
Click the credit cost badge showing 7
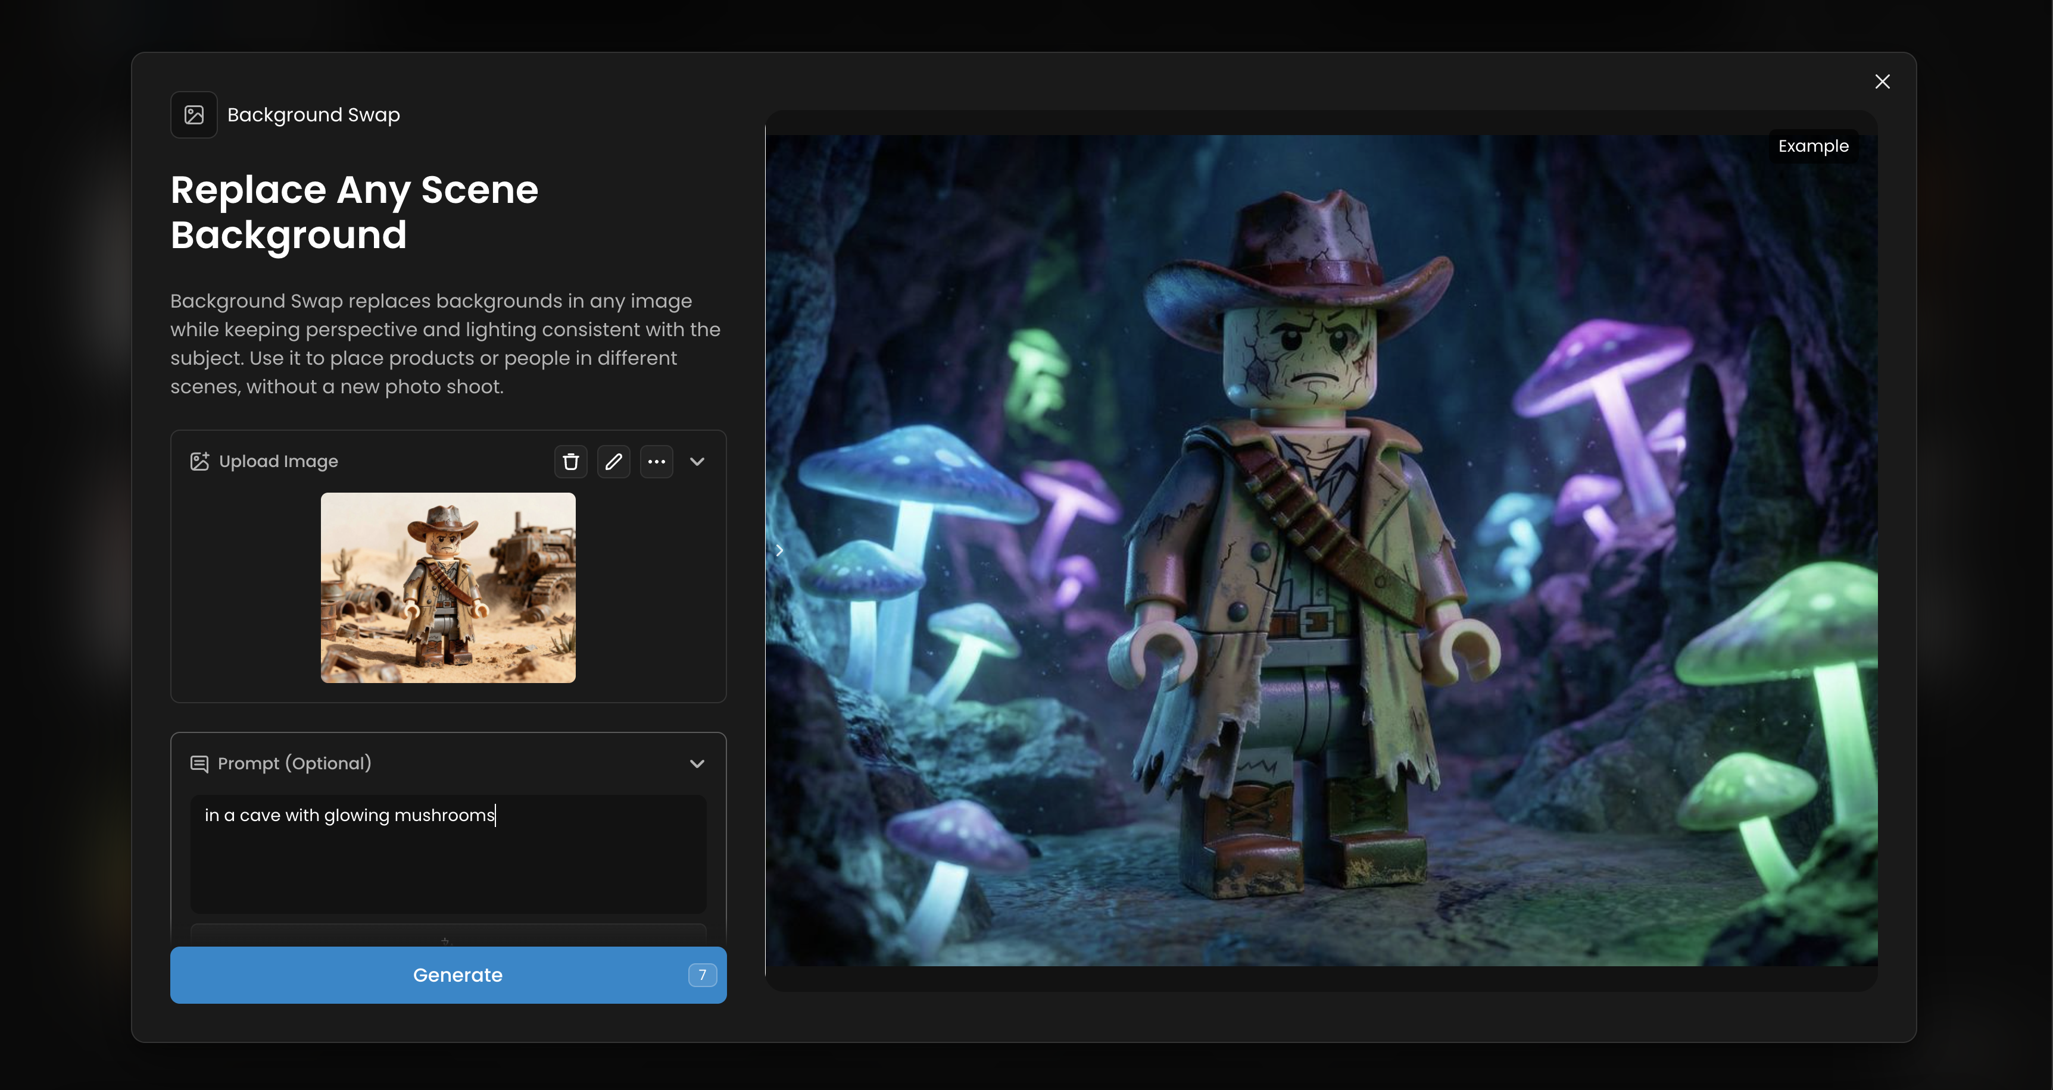[x=701, y=975]
